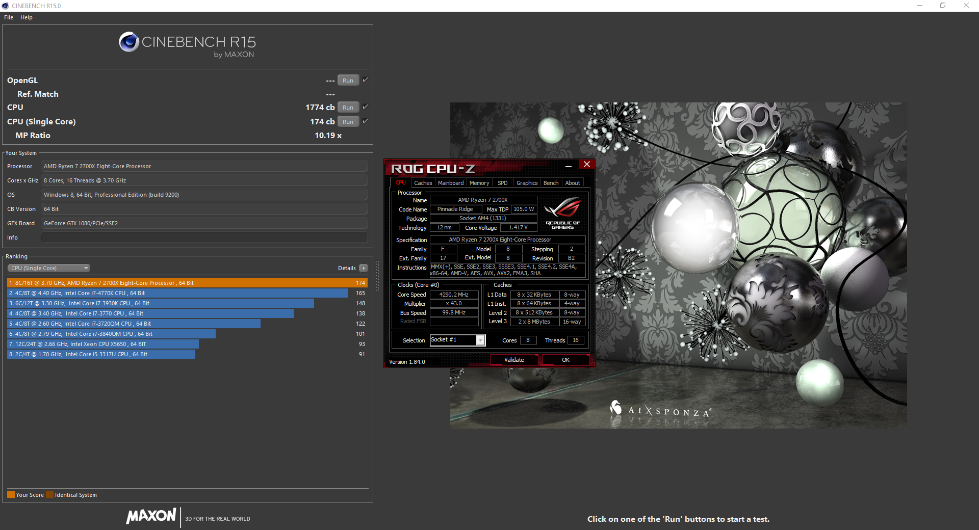The height and width of the screenshot is (530, 979).
Task: Click the Identical System color swatch
Action: [x=49, y=494]
